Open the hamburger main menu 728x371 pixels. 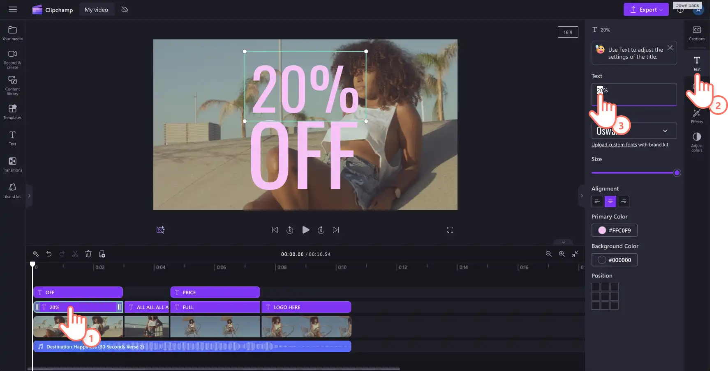coord(13,9)
